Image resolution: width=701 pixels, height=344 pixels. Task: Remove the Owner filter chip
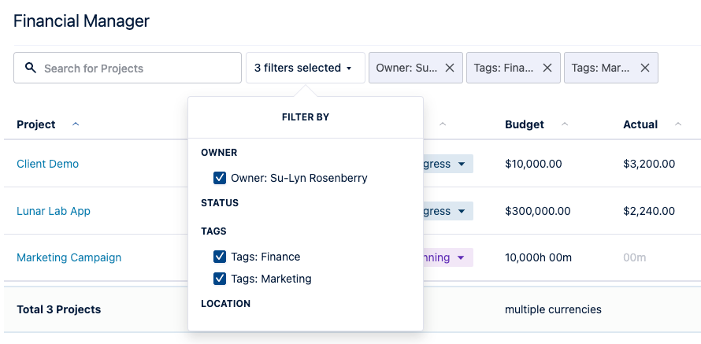click(x=450, y=68)
